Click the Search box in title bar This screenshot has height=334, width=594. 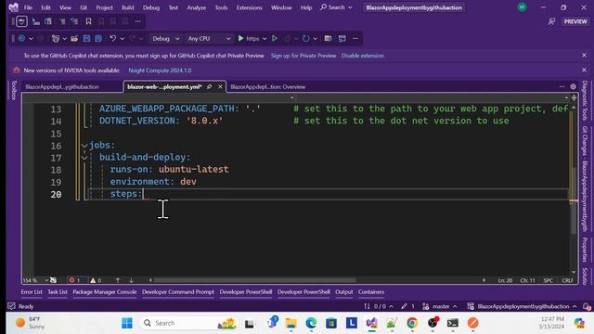tap(336, 7)
